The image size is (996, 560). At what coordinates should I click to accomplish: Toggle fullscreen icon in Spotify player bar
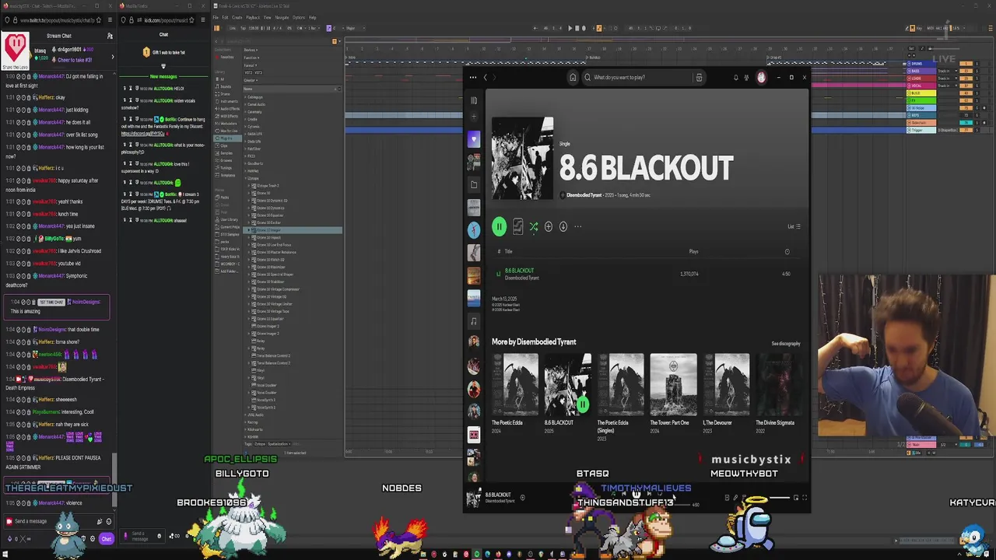804,498
